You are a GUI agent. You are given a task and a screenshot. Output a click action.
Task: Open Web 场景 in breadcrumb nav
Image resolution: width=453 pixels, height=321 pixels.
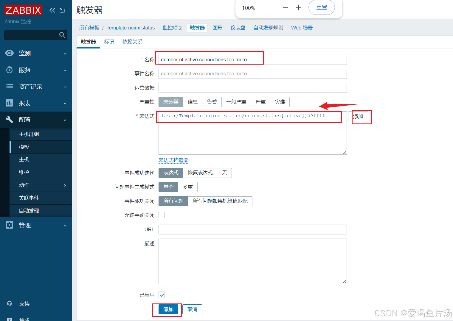pyautogui.click(x=302, y=28)
